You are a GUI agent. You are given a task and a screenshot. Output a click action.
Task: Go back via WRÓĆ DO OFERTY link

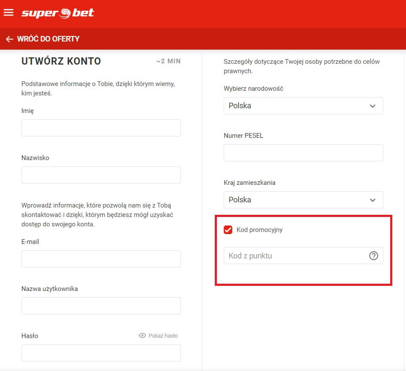click(48, 39)
